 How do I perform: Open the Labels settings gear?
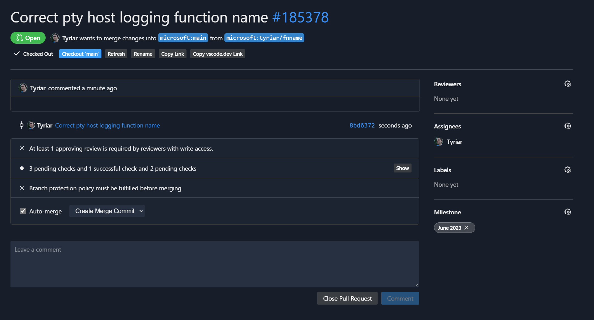(x=568, y=169)
